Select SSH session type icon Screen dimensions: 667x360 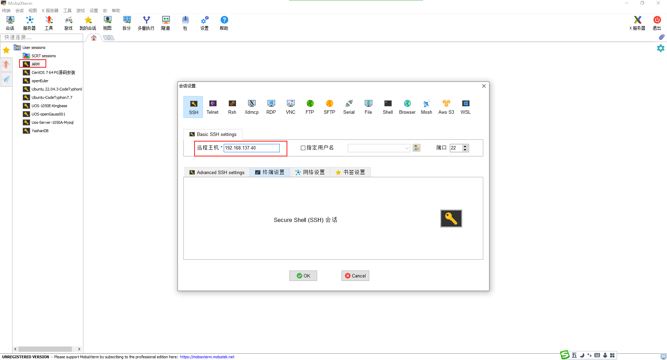coord(193,107)
